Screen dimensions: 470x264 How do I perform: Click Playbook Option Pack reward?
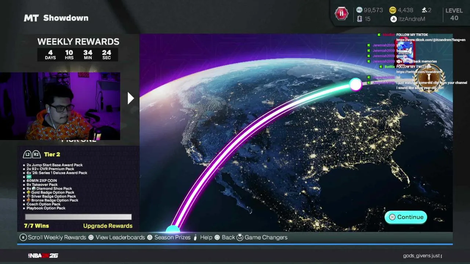(x=46, y=208)
